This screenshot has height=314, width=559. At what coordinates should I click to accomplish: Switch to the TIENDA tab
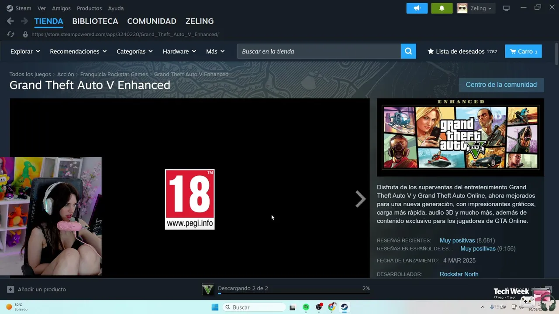[49, 21]
